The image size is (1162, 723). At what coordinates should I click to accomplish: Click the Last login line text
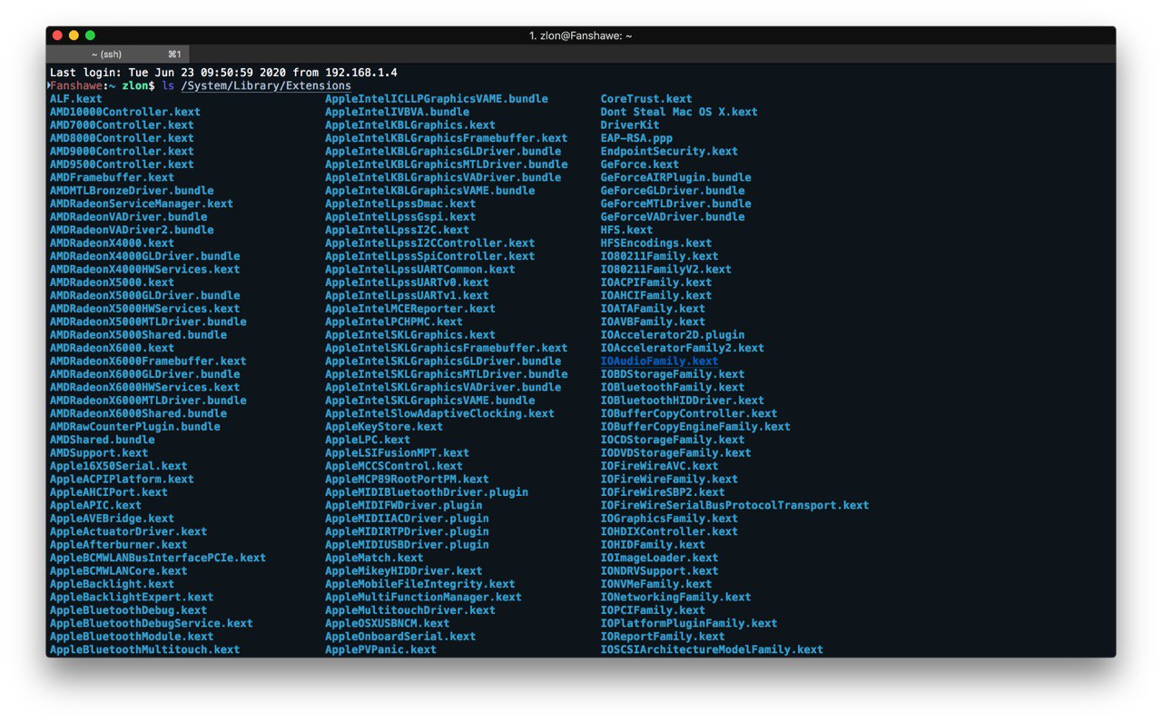[223, 73]
